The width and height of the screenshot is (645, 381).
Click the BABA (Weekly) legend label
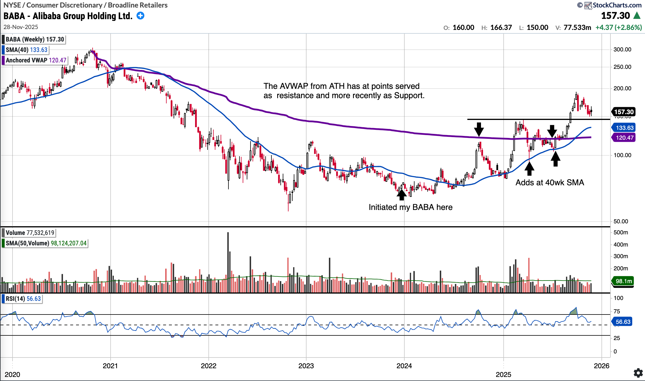[x=35, y=39]
